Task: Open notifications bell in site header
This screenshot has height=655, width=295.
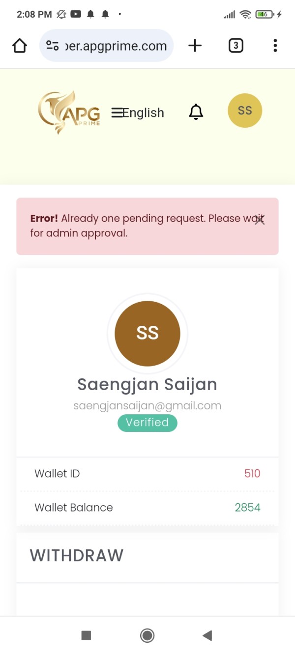Action: coord(196,112)
